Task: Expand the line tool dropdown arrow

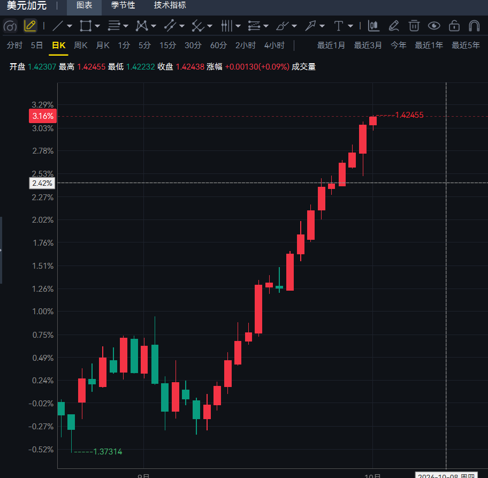Action: 70,26
